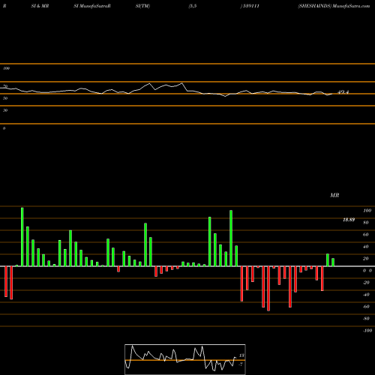Click the -100 label on MR axis

pos(367,331)
